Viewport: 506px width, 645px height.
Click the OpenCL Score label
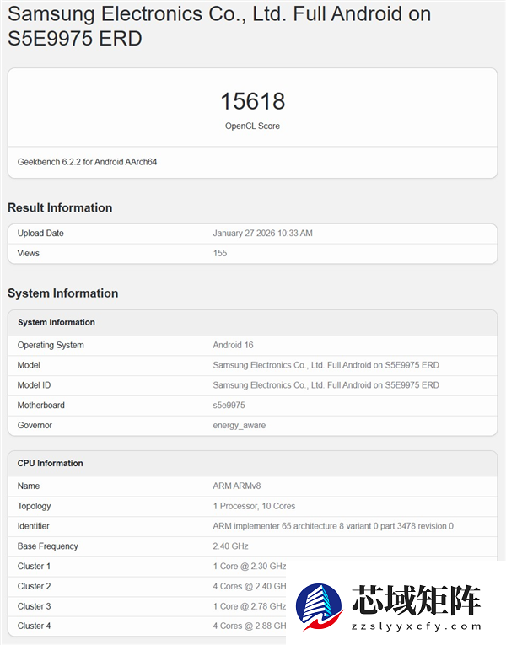click(252, 126)
